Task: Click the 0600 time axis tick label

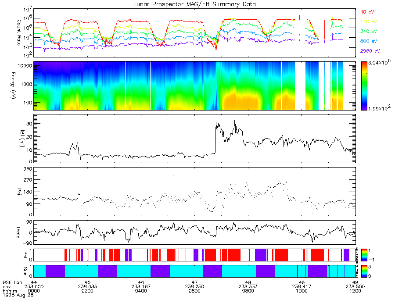Action: click(194, 291)
